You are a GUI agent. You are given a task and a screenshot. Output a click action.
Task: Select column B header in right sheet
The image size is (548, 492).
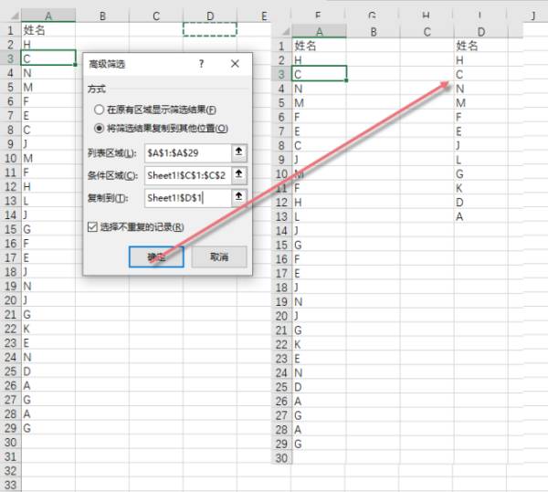point(374,31)
